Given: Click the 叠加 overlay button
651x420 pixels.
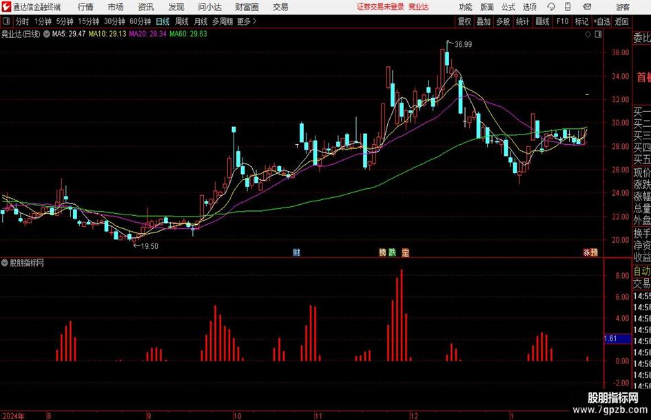Looking at the screenshot, I should [484, 21].
